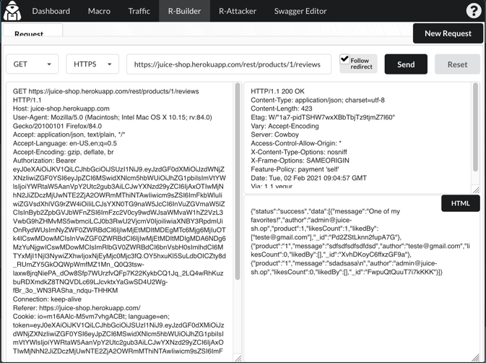486x363 pixels.
Task: Open the Macro tab
Action: click(x=99, y=11)
